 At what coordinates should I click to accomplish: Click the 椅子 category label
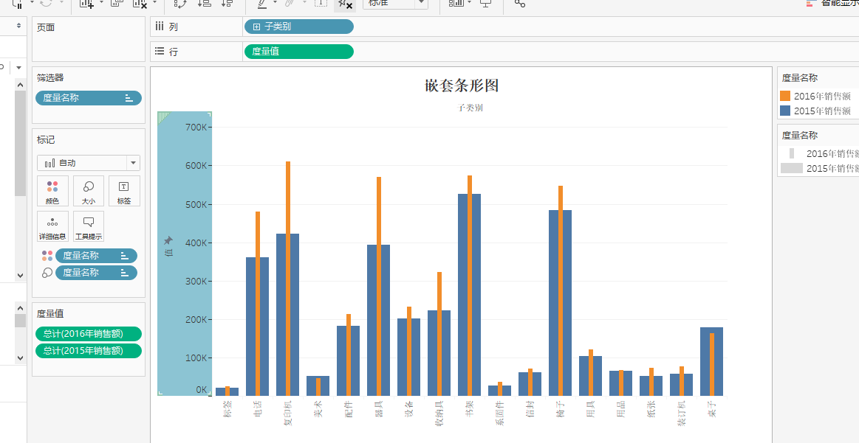[x=560, y=408]
